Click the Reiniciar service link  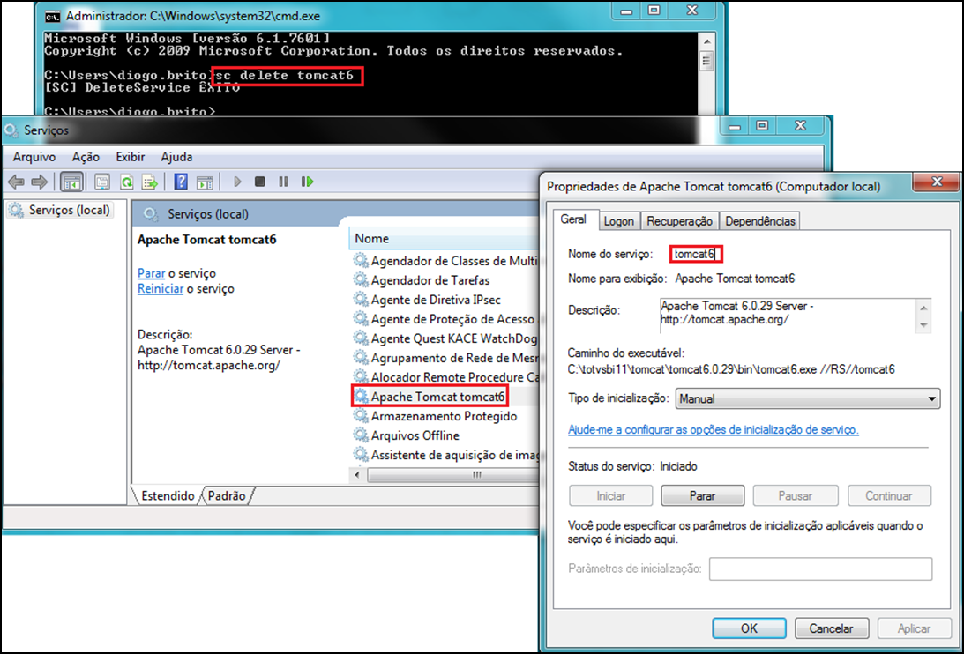click(161, 288)
